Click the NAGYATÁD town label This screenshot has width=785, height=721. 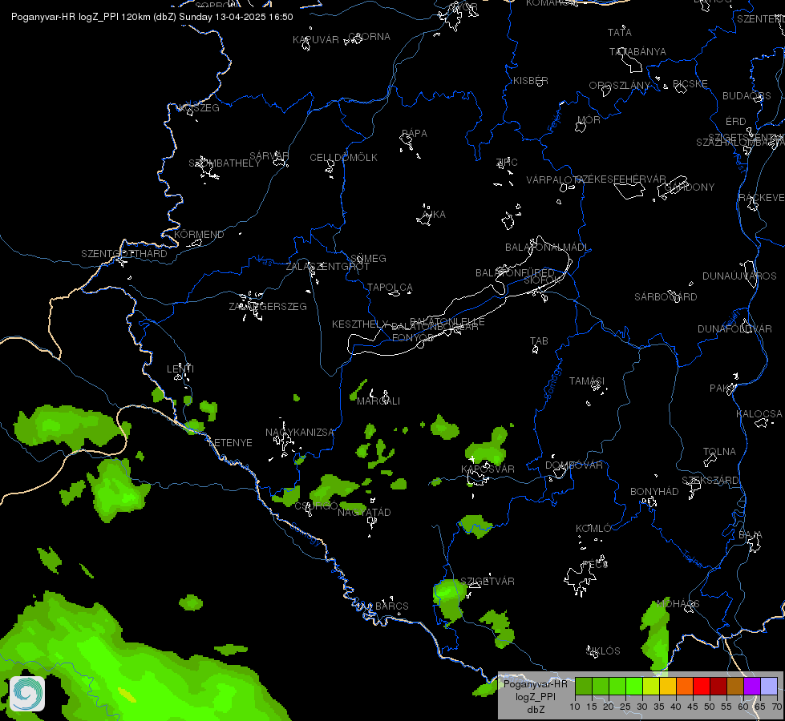click(364, 513)
